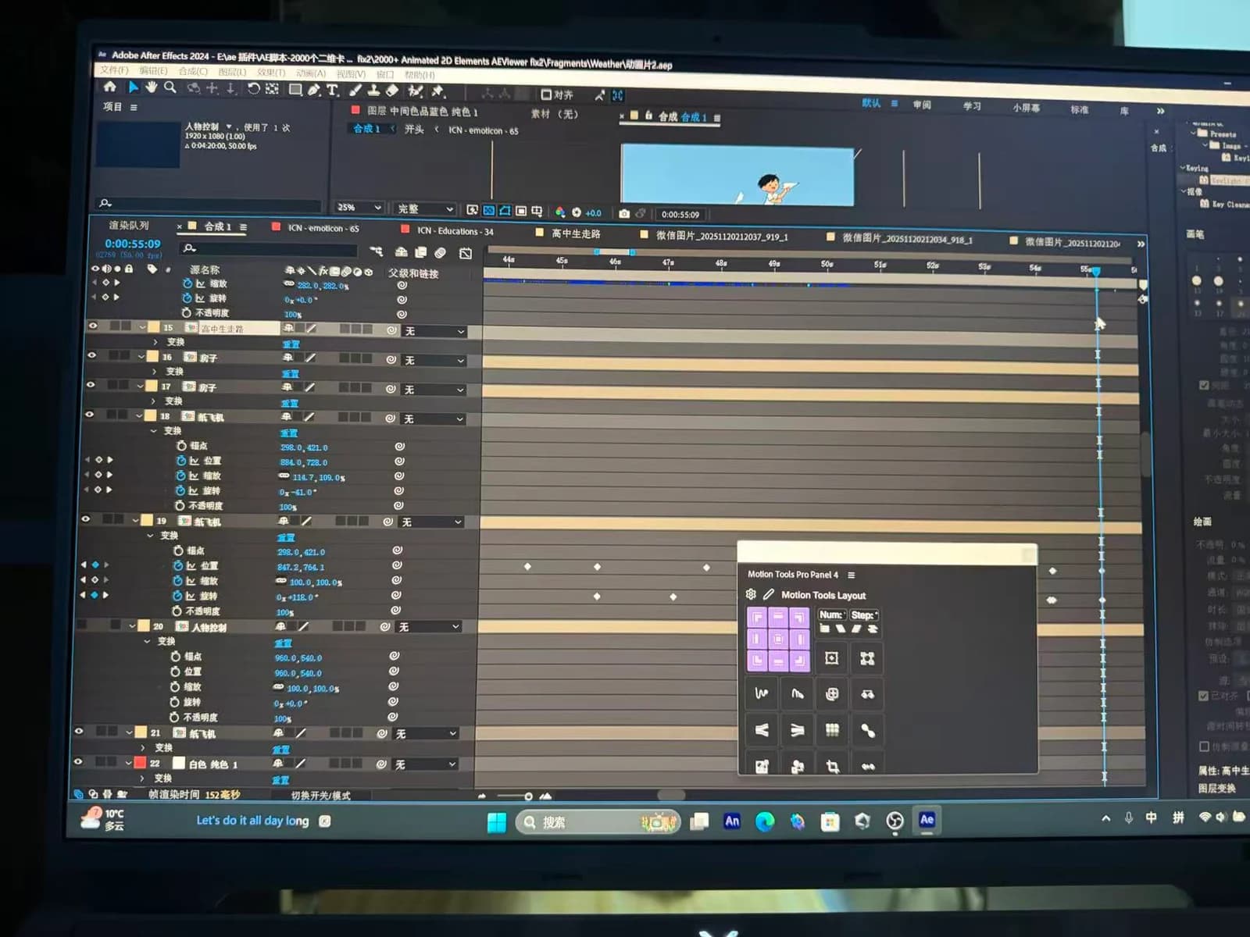Click the orange label swatch of layer 16
The height and width of the screenshot is (937, 1250).
click(153, 357)
